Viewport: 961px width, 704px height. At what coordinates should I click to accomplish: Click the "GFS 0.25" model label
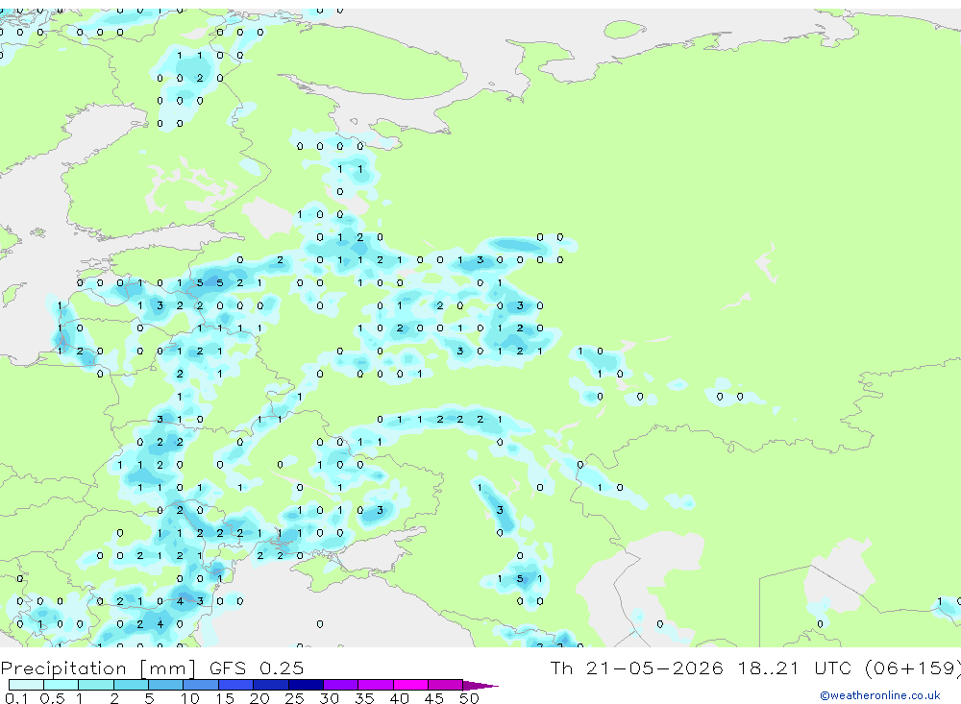[257, 668]
